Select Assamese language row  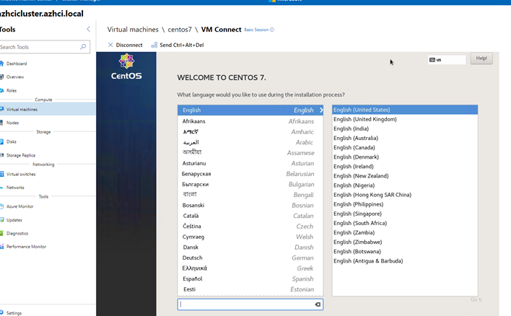(x=250, y=153)
